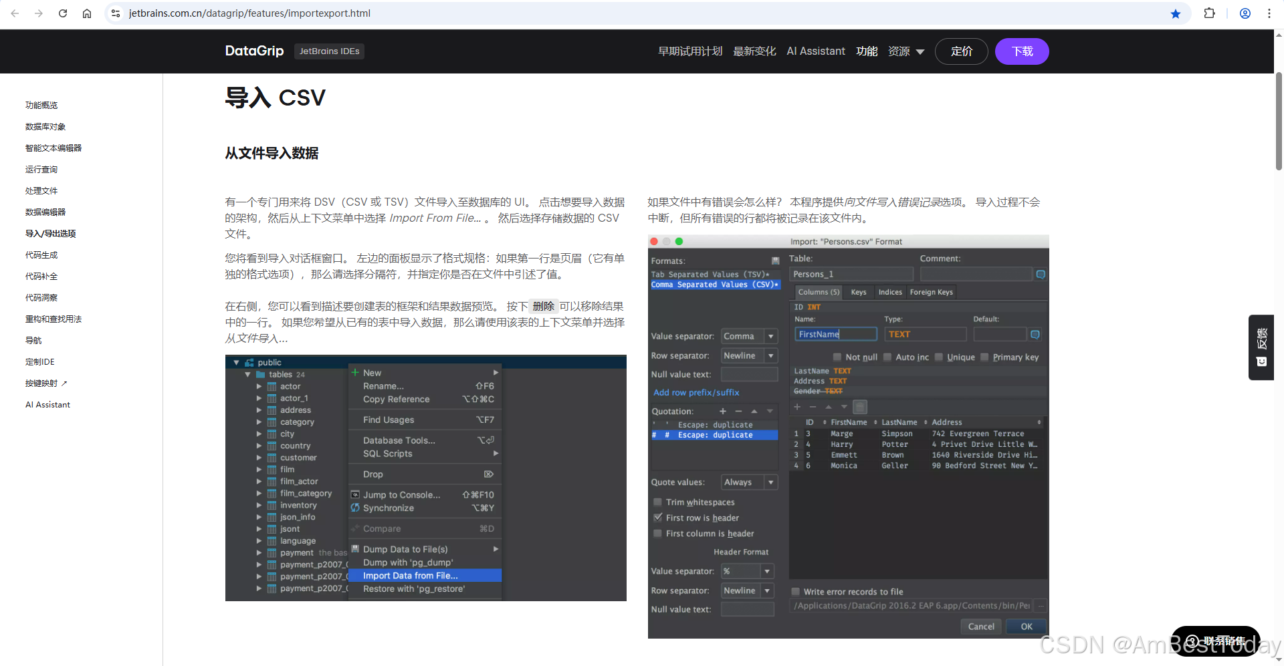Screen dimensions: 1284x666
Task: Enable Write error records to file
Action: (x=796, y=592)
